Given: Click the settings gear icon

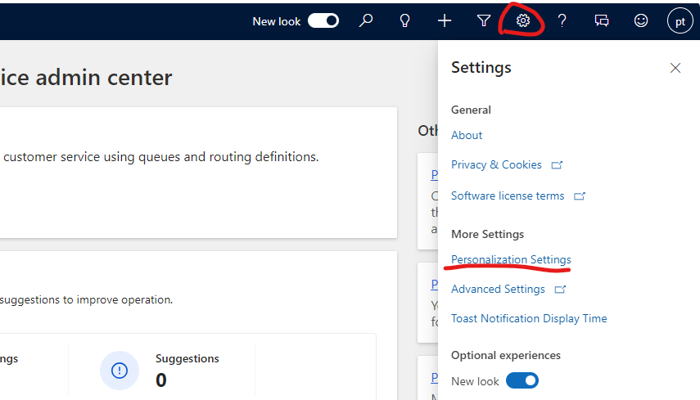Looking at the screenshot, I should coord(523,20).
